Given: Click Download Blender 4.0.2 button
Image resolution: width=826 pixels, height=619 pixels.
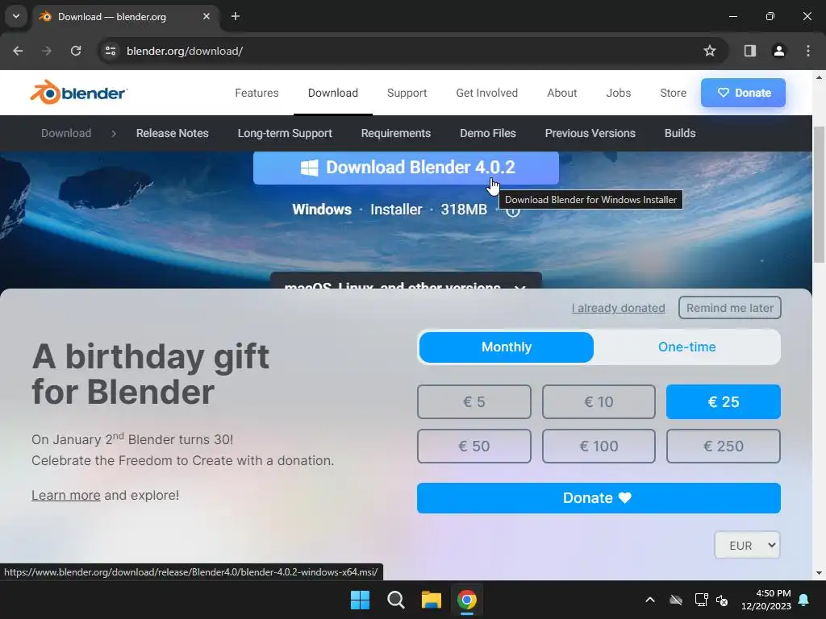Looking at the screenshot, I should pos(406,168).
